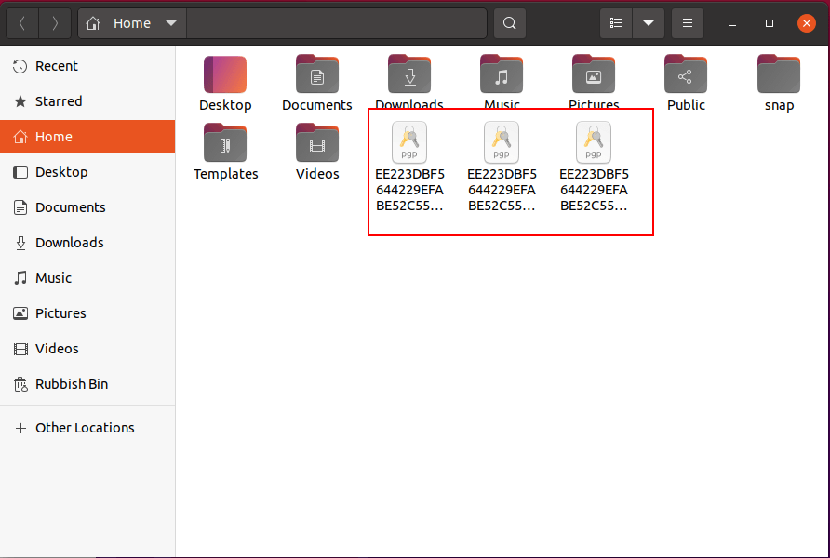The image size is (830, 558).
Task: Go back using the left arrow
Action: pyautogui.click(x=22, y=23)
